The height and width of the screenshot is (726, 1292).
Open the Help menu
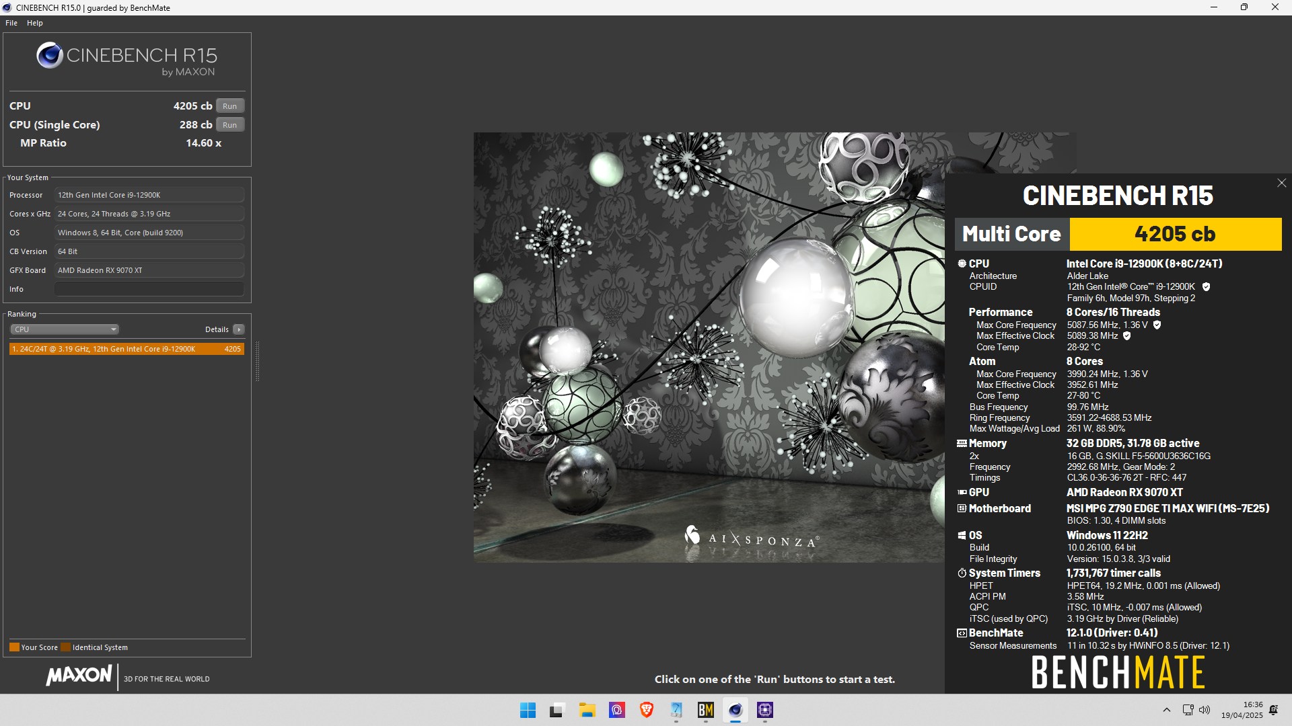tap(35, 23)
